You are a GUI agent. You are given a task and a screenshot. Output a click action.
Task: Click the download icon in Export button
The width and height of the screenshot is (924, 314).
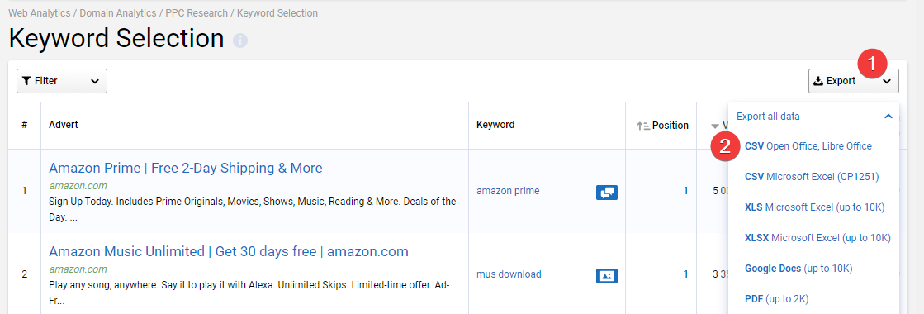818,81
